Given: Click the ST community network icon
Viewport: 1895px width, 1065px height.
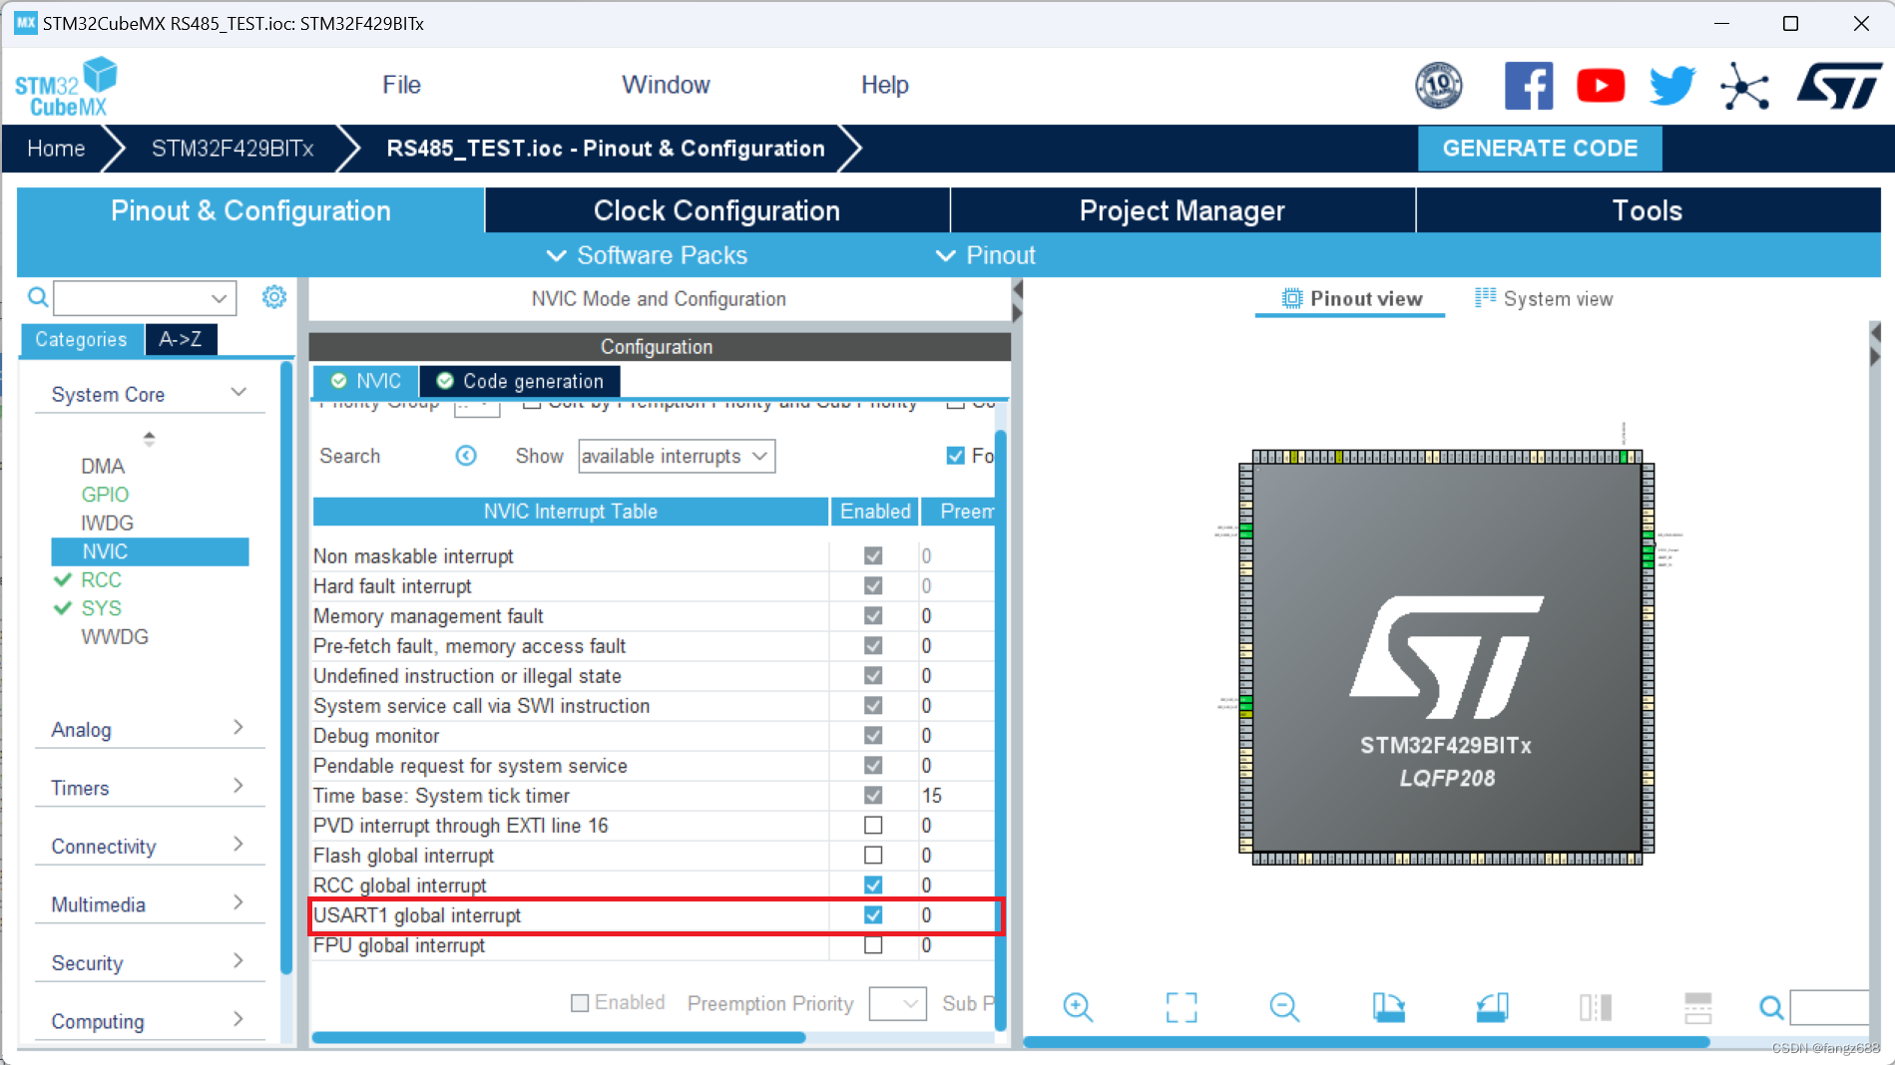Looking at the screenshot, I should tap(1745, 87).
